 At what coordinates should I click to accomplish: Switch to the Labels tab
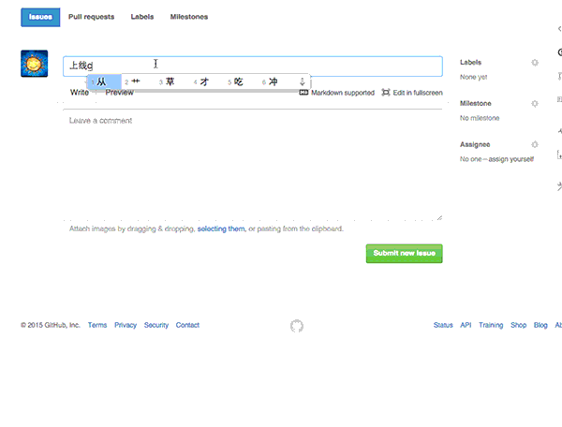(x=142, y=17)
